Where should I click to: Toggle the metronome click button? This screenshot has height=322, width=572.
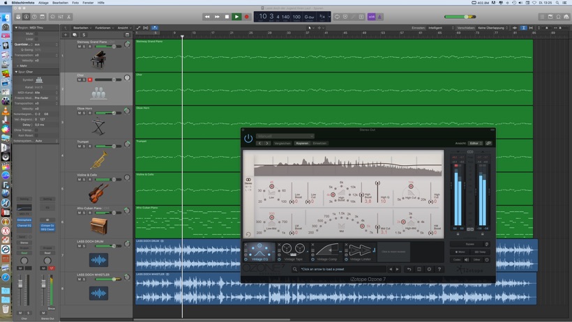point(379,17)
